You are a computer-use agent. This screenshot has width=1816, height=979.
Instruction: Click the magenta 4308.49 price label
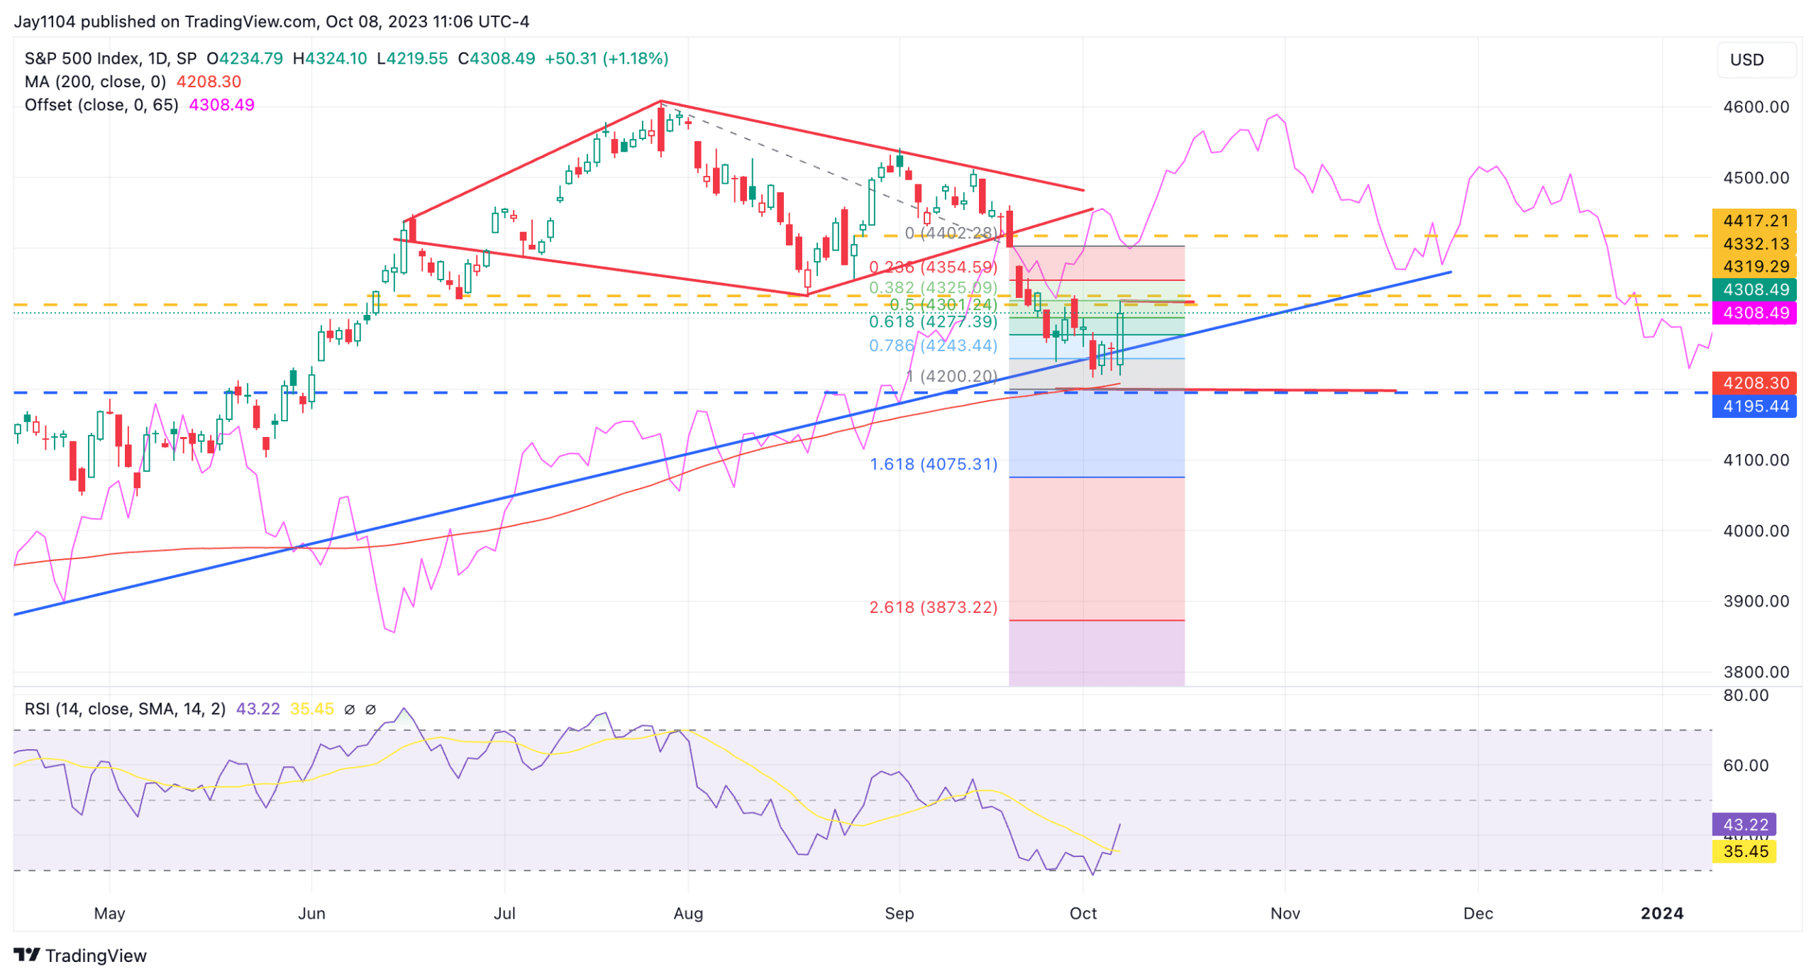coord(1754,312)
